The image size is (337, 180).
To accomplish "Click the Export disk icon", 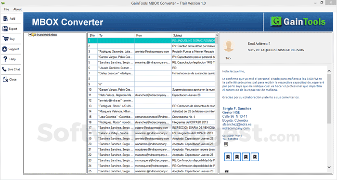I will coord(5,28).
